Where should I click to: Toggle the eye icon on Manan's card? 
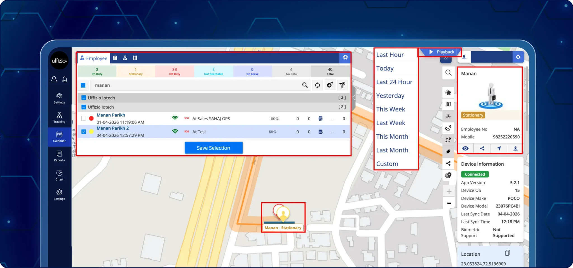pyautogui.click(x=465, y=149)
